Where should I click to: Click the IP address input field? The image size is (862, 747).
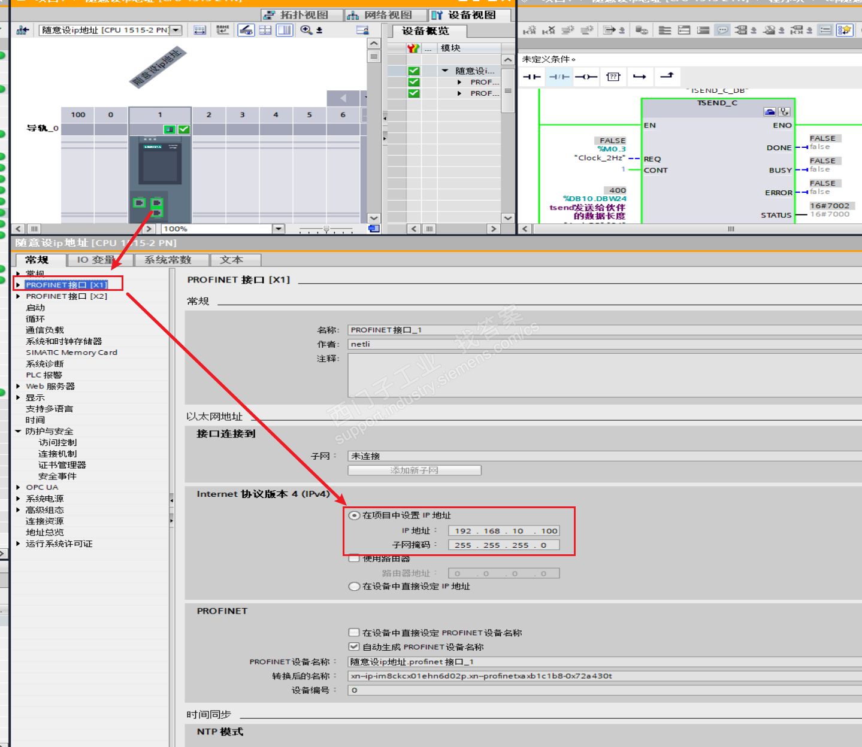[x=504, y=531]
